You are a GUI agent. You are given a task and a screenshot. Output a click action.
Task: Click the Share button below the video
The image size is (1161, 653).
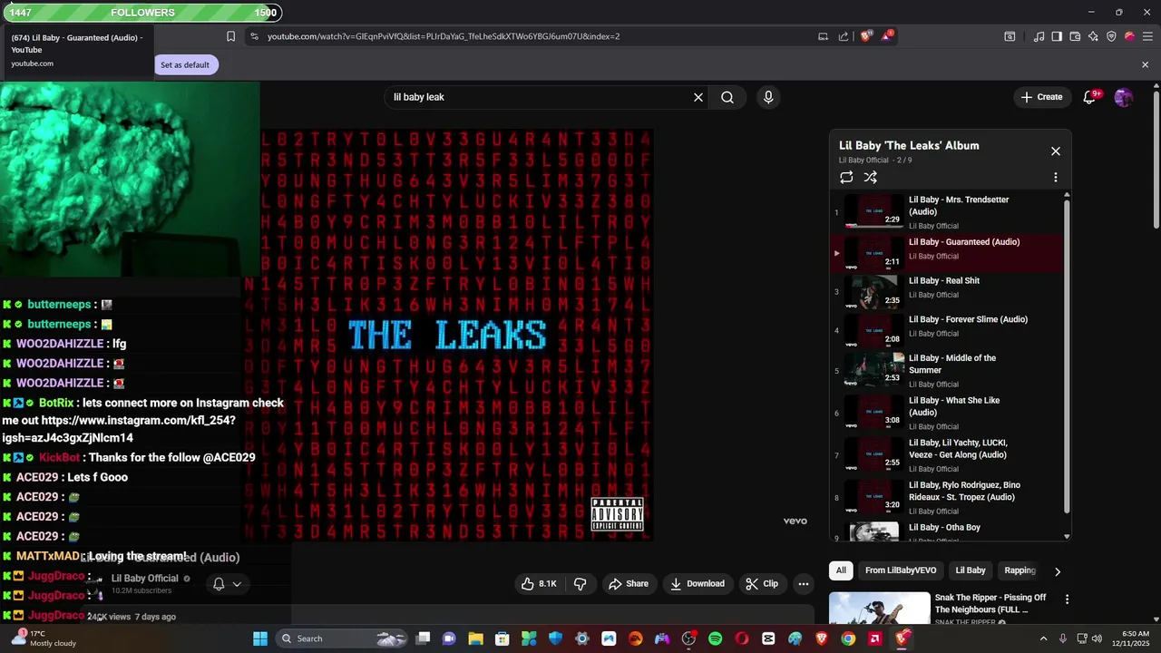(628, 584)
